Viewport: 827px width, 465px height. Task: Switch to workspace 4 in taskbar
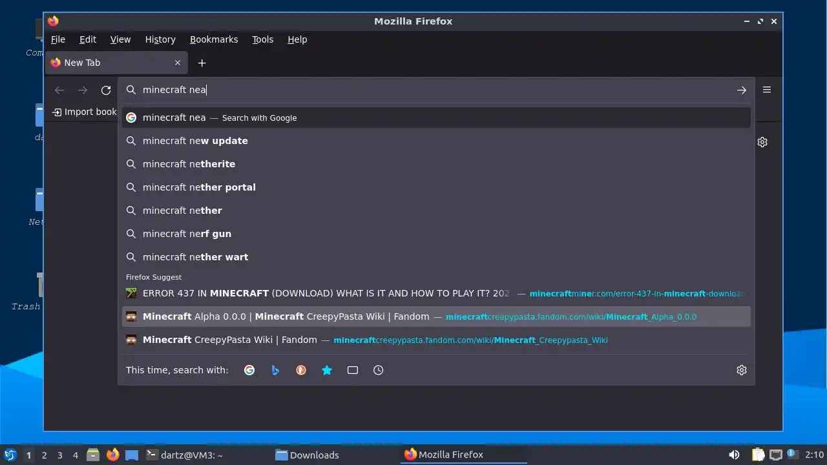tap(75, 455)
